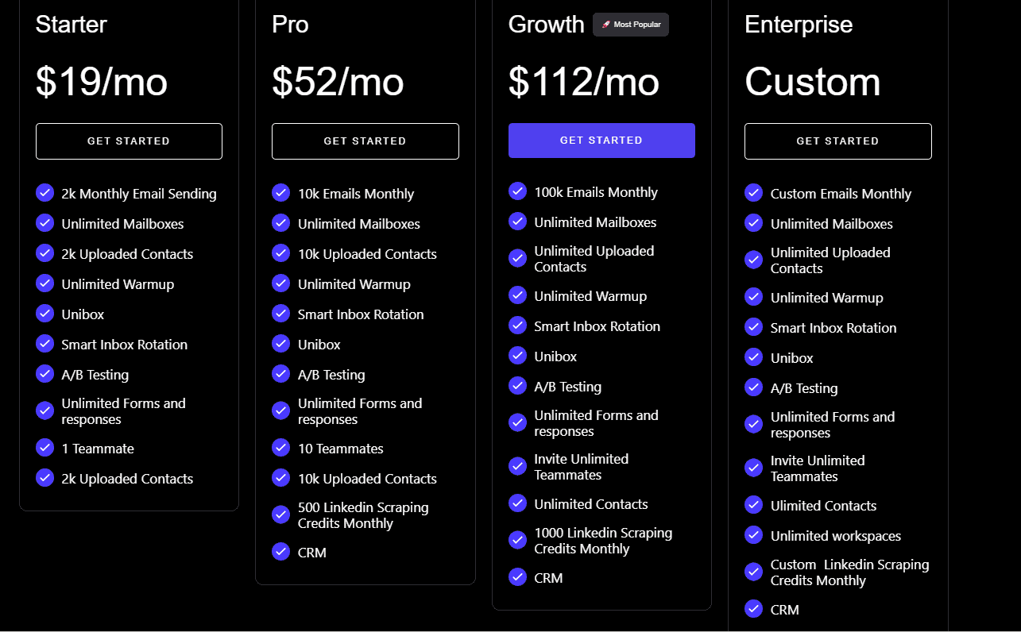Click GET STARTED under the Pro plan

[x=365, y=141]
